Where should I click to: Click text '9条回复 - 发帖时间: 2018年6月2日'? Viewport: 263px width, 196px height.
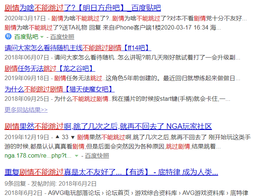[x=50, y=183]
